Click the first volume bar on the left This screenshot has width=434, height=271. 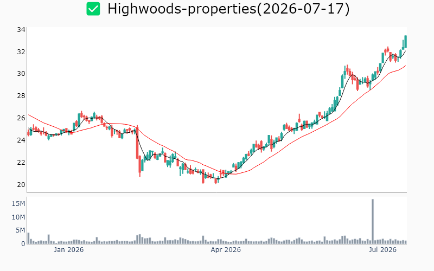point(28,238)
